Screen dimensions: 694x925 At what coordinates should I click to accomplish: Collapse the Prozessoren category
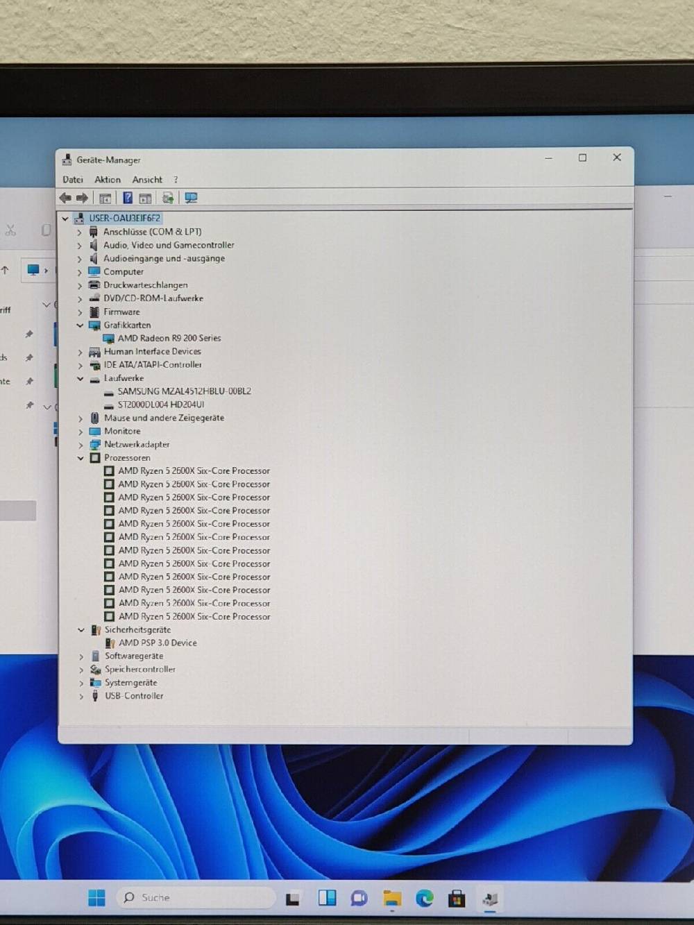[x=81, y=458]
